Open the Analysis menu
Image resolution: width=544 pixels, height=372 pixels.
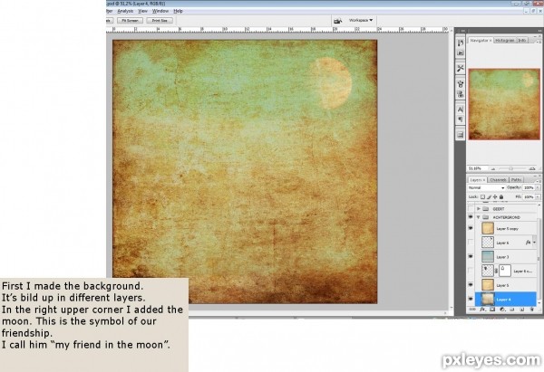[125, 11]
